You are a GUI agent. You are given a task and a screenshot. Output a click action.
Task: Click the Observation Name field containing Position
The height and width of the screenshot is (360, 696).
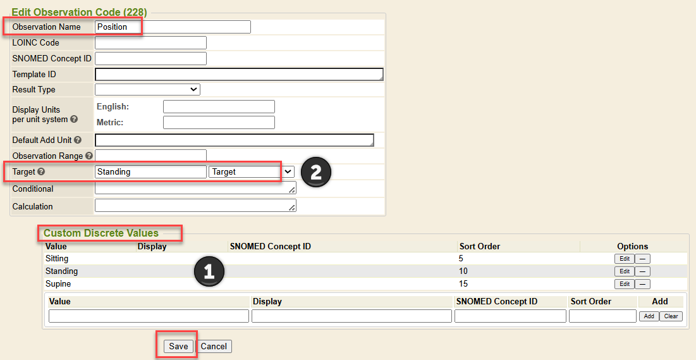tap(173, 27)
